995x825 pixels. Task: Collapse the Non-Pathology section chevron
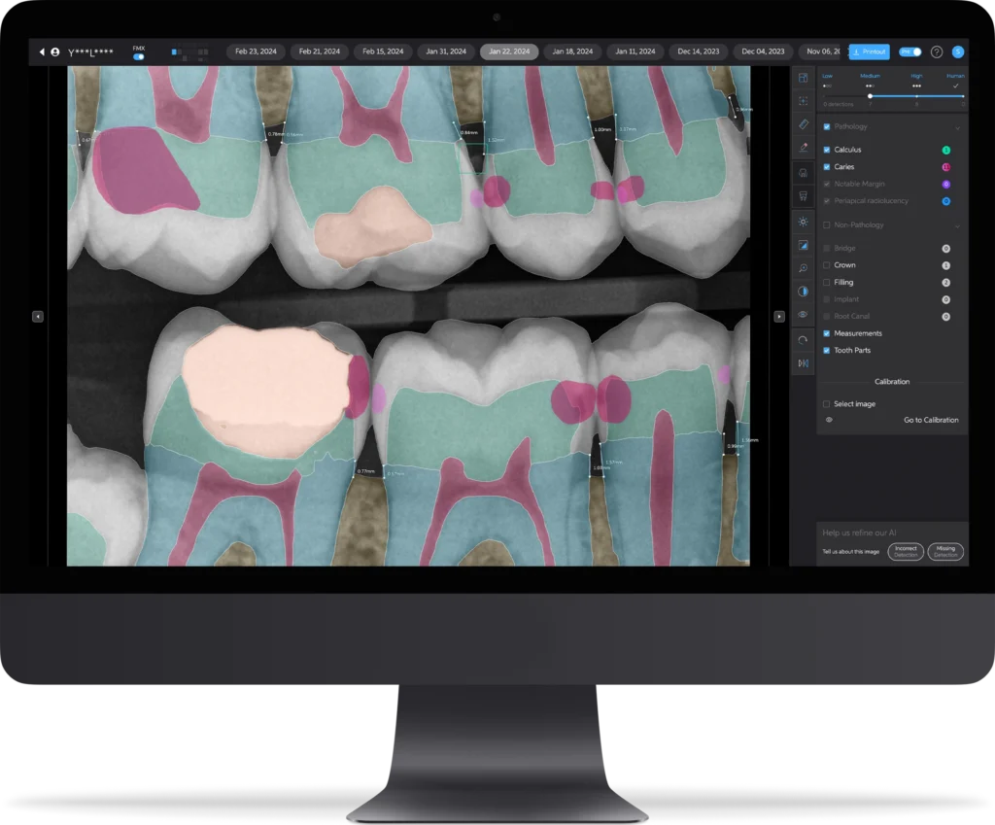pyautogui.click(x=957, y=225)
